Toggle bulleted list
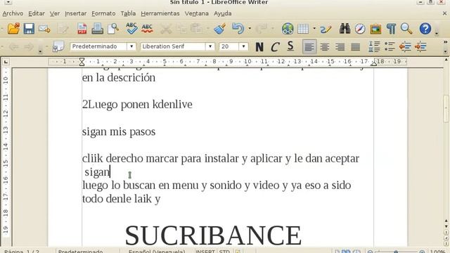This screenshot has height=253, width=450. [x=390, y=46]
